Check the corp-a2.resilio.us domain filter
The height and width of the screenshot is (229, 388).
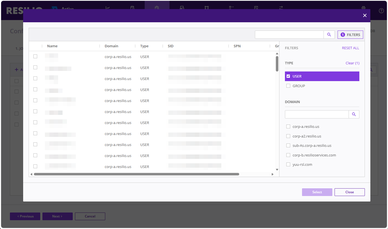288,136
